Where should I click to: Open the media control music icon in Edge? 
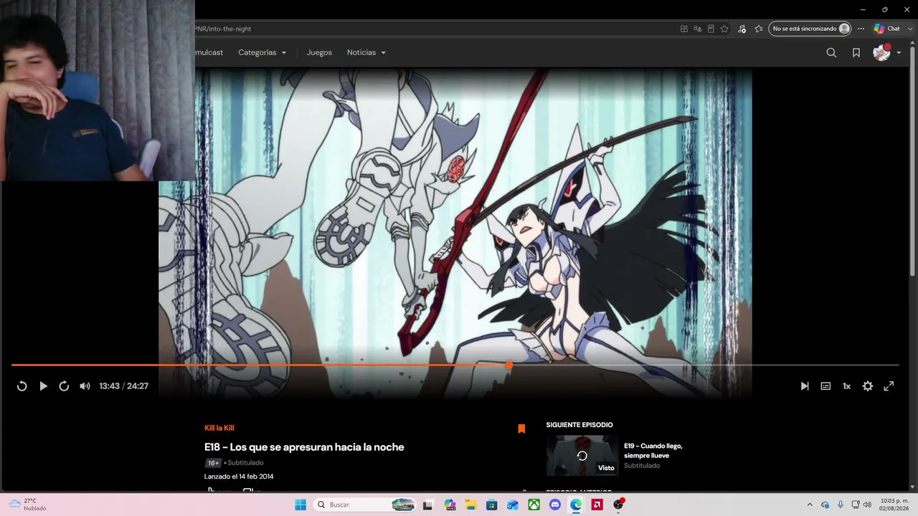tap(742, 29)
